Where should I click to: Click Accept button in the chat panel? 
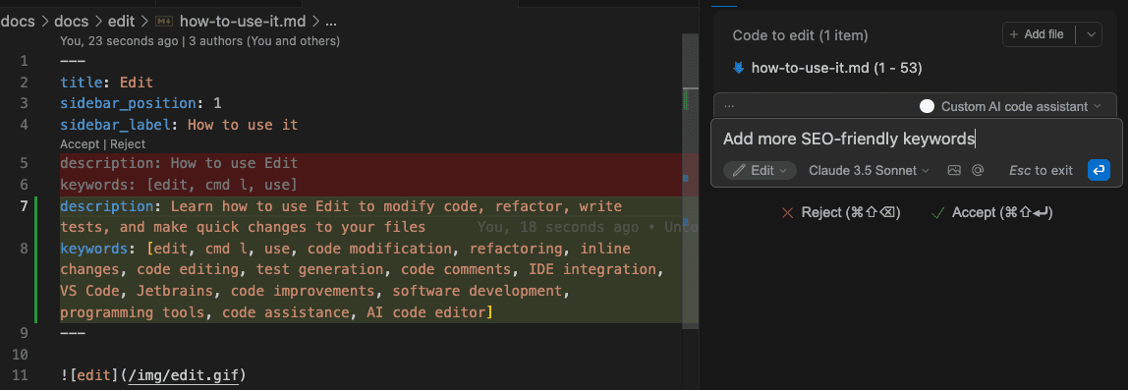(992, 212)
